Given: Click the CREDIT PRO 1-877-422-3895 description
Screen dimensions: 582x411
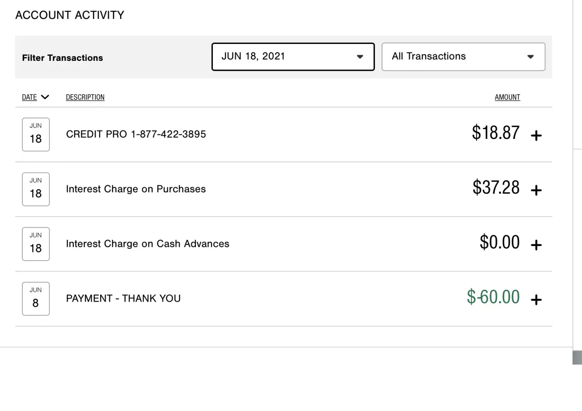Looking at the screenshot, I should [136, 134].
